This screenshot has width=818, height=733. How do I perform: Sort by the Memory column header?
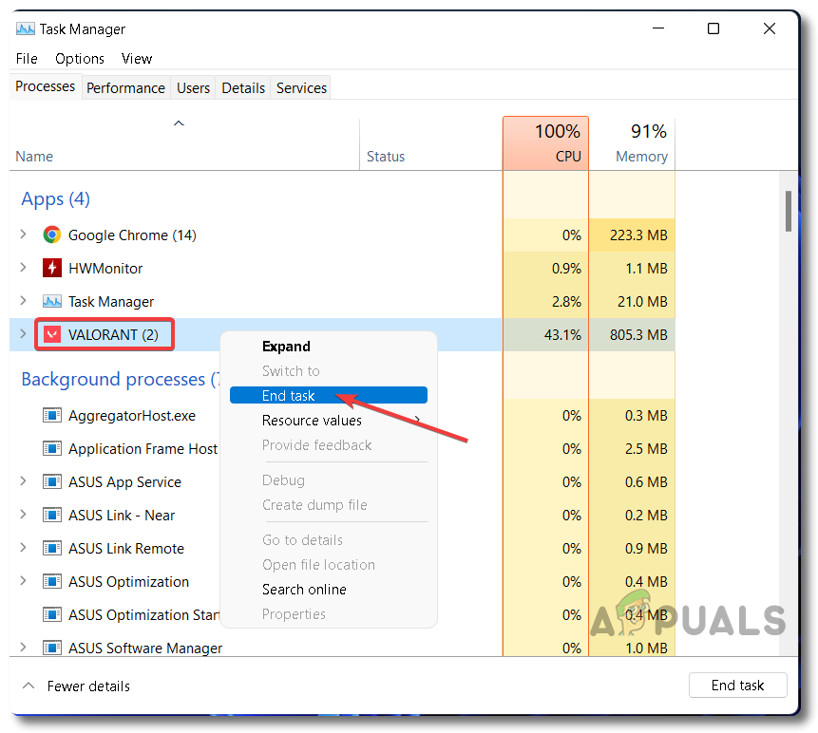pyautogui.click(x=632, y=144)
